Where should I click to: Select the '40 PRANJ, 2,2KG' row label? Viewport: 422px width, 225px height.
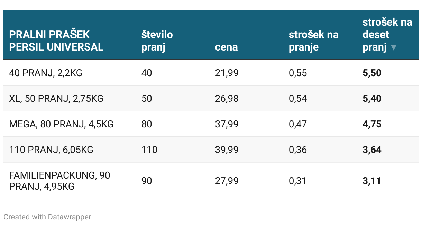tap(46, 73)
